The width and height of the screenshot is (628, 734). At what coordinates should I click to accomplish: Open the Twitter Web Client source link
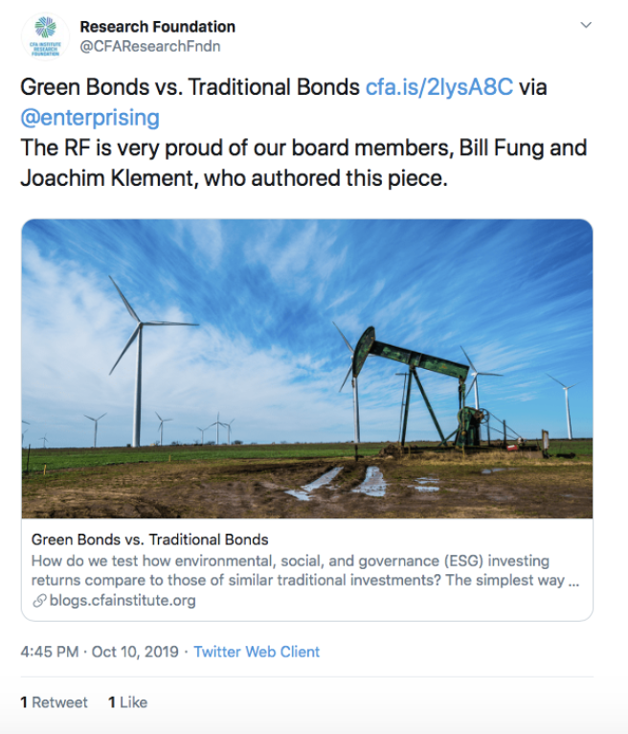tap(257, 652)
